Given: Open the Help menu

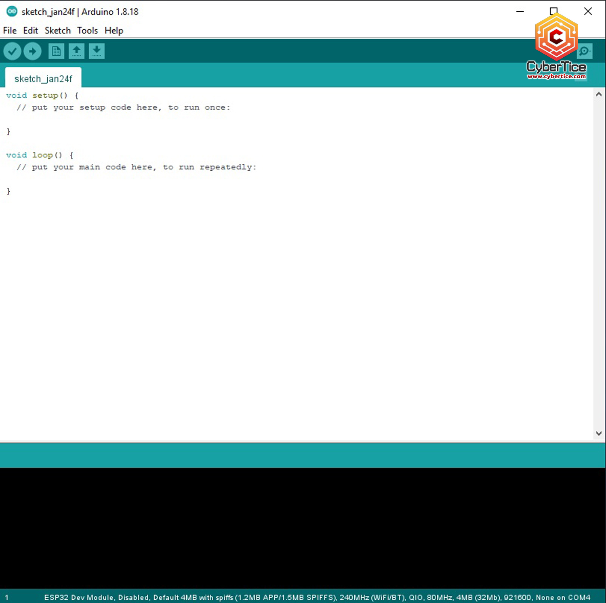Looking at the screenshot, I should coord(114,31).
